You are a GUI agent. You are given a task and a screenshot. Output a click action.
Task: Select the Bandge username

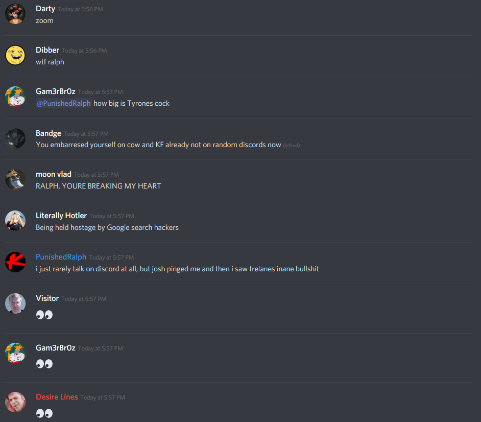tap(49, 133)
